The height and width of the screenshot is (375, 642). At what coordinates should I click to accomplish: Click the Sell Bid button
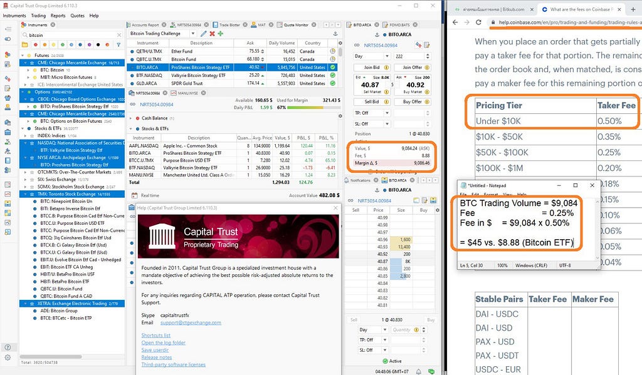(372, 102)
